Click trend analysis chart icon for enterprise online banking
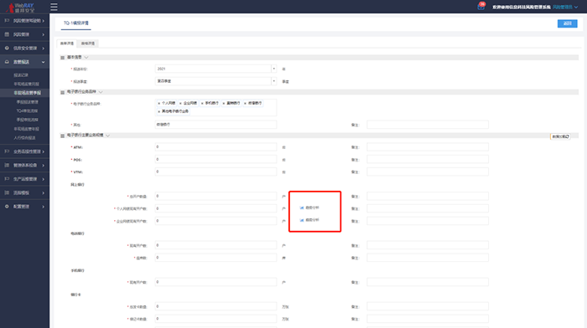 (x=302, y=220)
